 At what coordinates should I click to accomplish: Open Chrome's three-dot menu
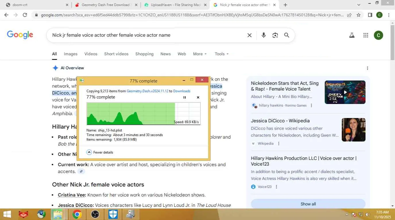click(x=389, y=15)
